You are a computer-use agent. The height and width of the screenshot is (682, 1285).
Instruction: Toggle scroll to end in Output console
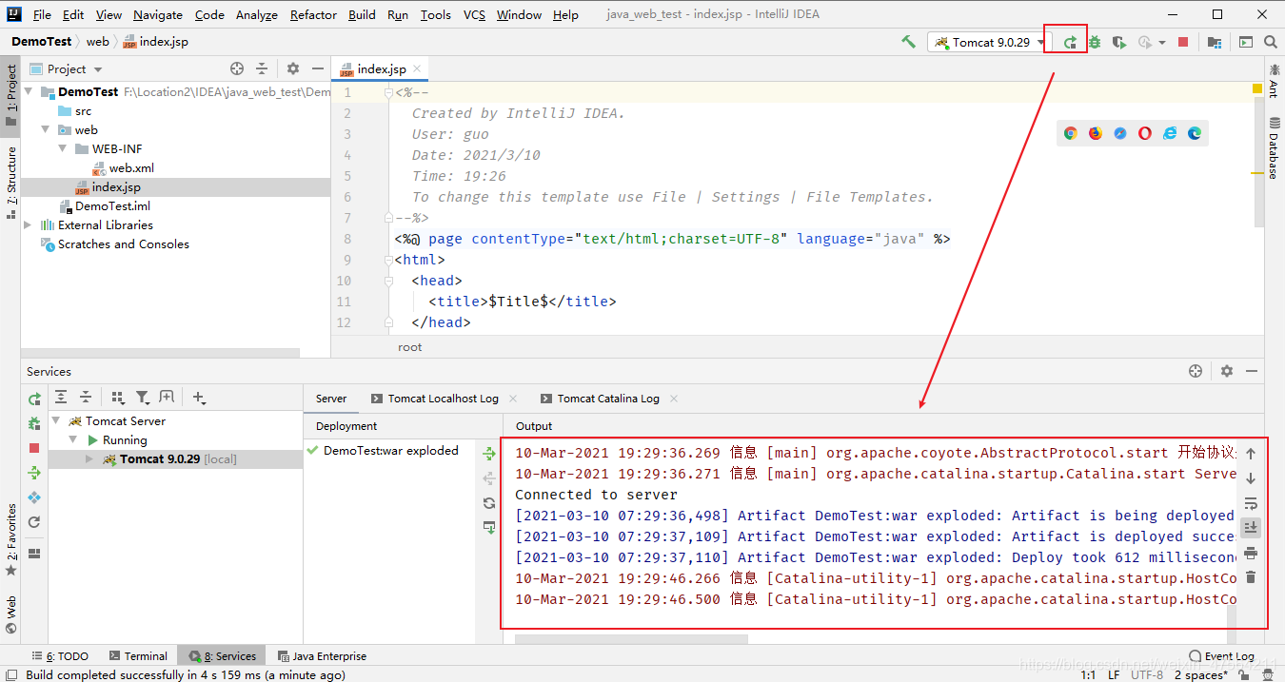(1251, 528)
